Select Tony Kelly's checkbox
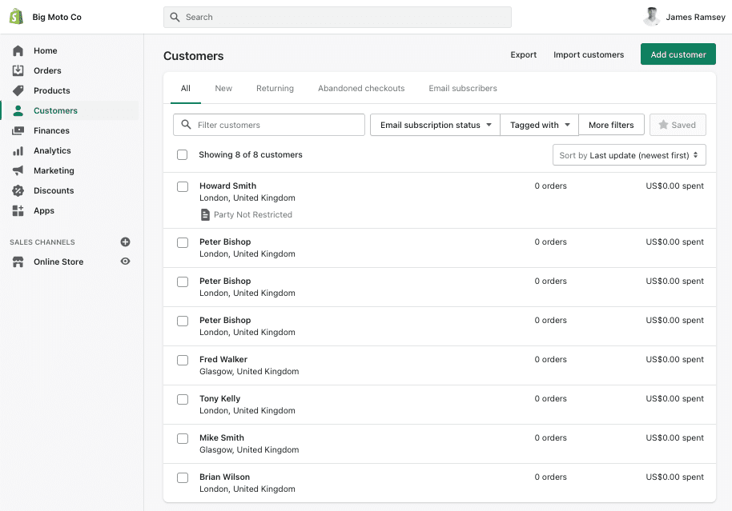 [x=183, y=399]
